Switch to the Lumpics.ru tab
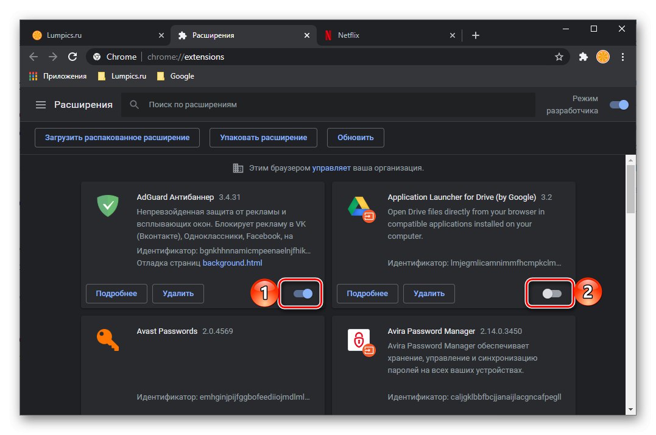Screen dimensions: 656x435 [x=97, y=35]
